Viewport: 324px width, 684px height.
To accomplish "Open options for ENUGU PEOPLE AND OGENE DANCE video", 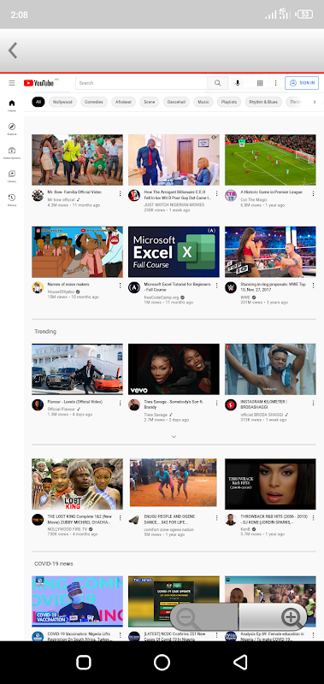I will 217,517.
